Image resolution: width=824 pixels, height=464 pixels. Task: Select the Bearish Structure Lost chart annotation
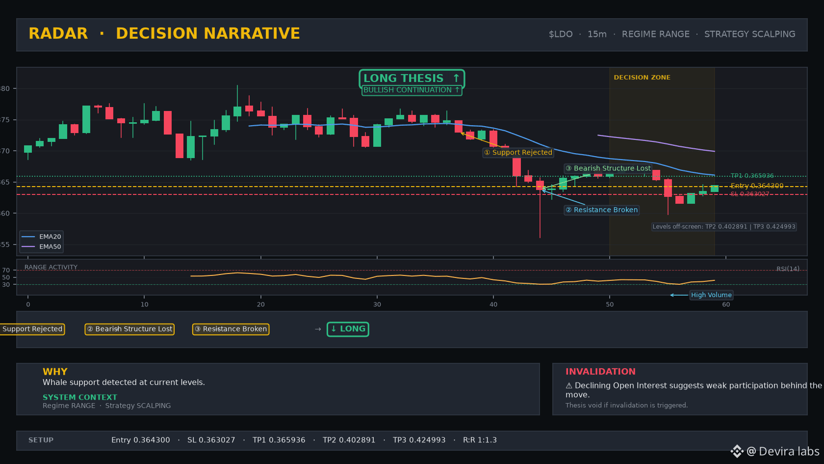coord(608,168)
